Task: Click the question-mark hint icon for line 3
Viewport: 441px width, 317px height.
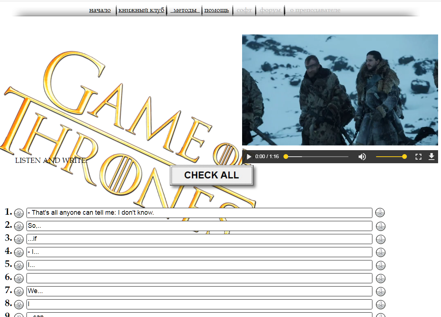Action: (19, 239)
